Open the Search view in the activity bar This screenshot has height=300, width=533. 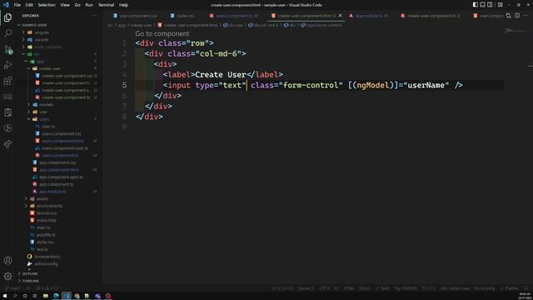point(7,33)
